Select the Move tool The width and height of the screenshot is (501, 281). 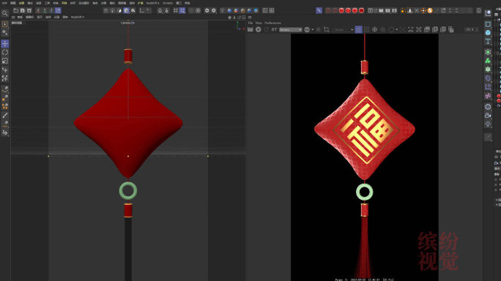click(x=5, y=43)
